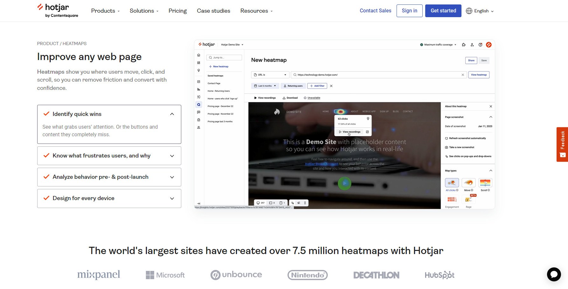Click the Get started button
The height and width of the screenshot is (289, 568).
[x=443, y=11]
